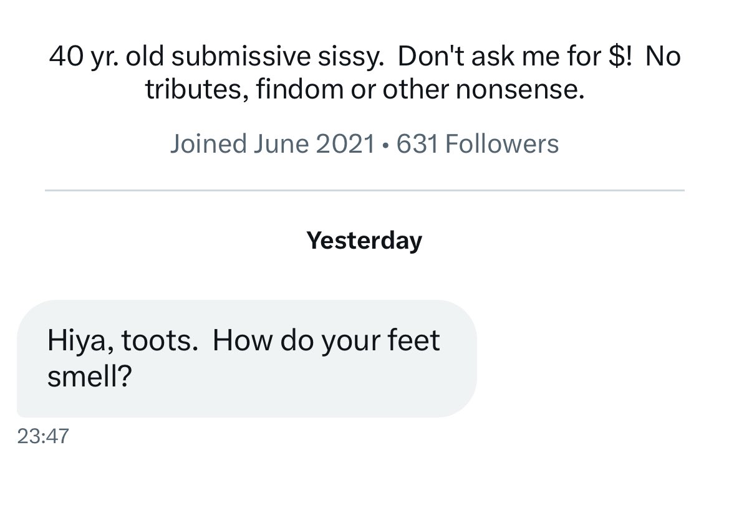Select the received message bubble
The image size is (729, 508).
pos(246,358)
